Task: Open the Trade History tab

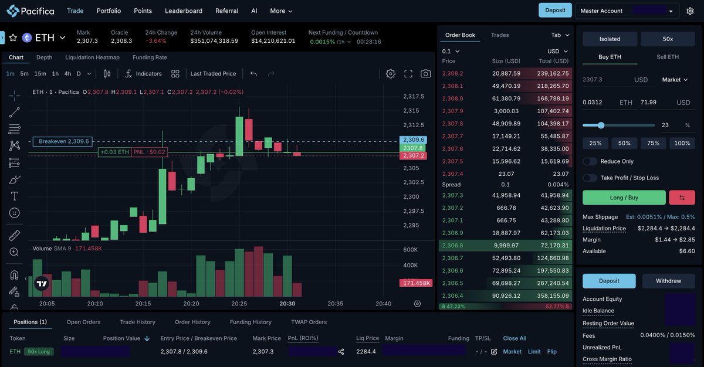Action: point(137,322)
